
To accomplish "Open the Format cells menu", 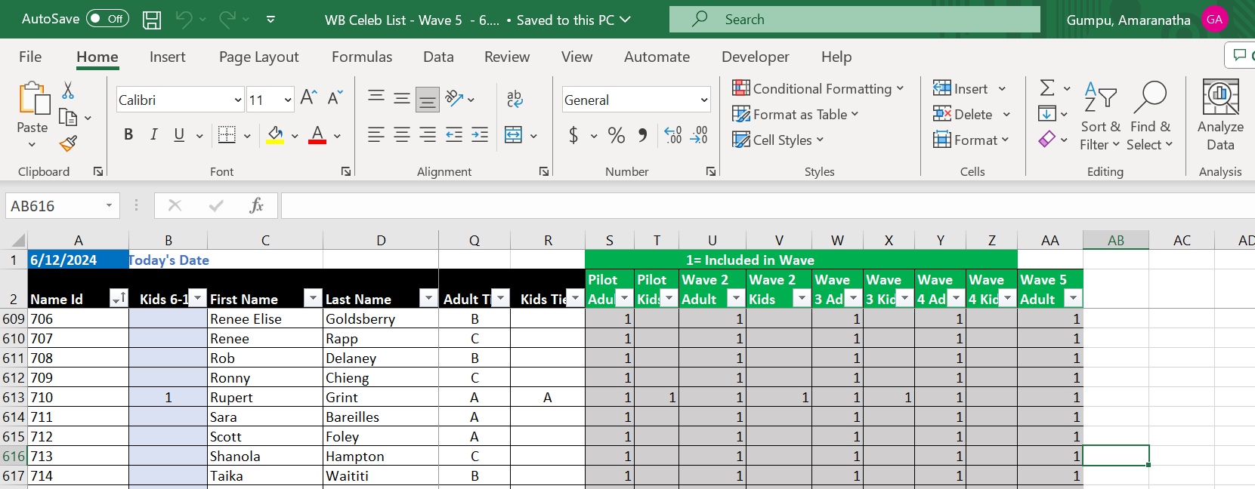I will pyautogui.click(x=971, y=140).
